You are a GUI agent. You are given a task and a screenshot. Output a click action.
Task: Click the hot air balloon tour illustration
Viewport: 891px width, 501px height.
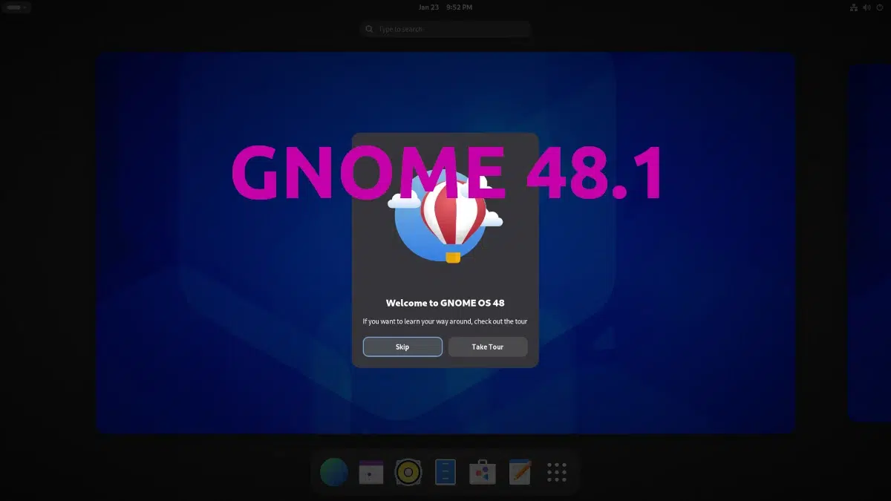(445, 215)
